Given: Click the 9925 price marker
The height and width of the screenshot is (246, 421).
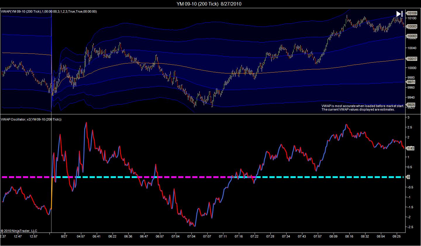Looking at the screenshot, I should [411, 105].
